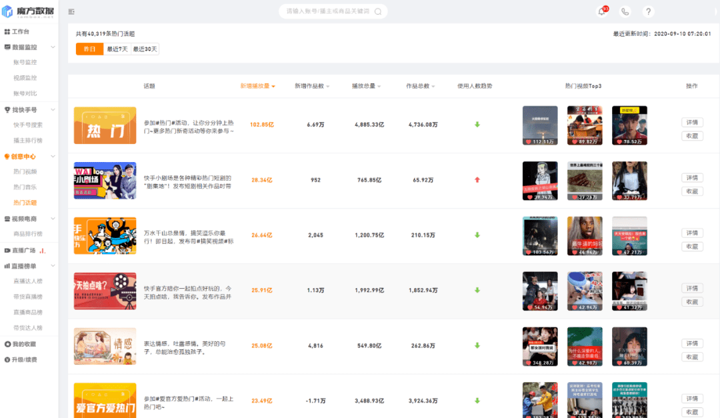
Task: Select the 最近7天 time range
Action: (x=117, y=49)
